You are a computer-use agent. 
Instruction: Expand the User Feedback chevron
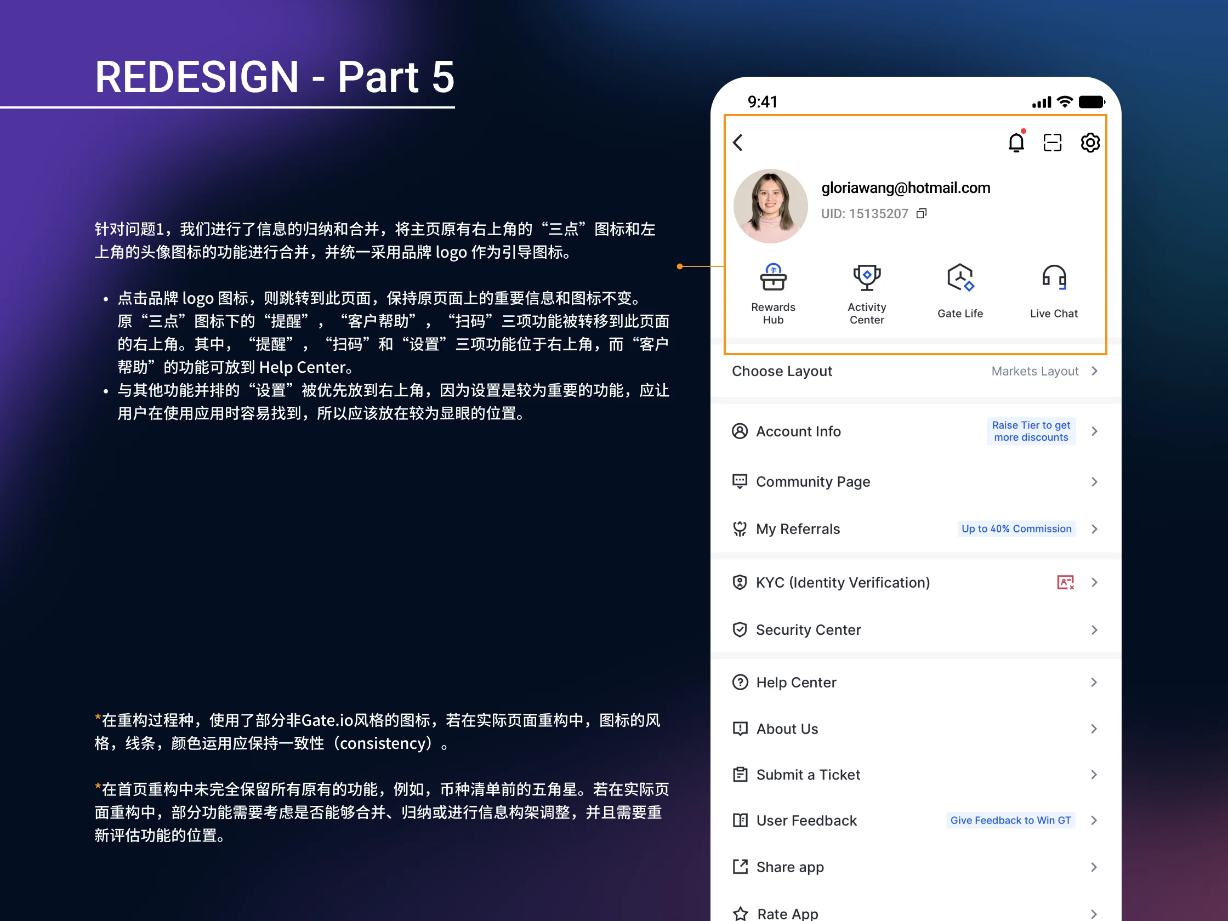(x=1094, y=821)
